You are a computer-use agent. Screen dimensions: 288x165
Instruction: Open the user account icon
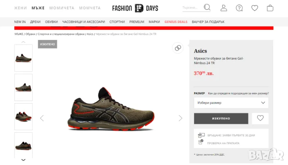click(224, 8)
